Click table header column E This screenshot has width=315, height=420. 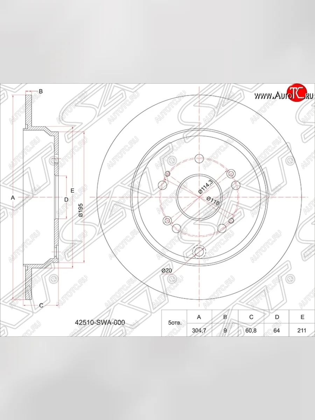tap(302, 317)
